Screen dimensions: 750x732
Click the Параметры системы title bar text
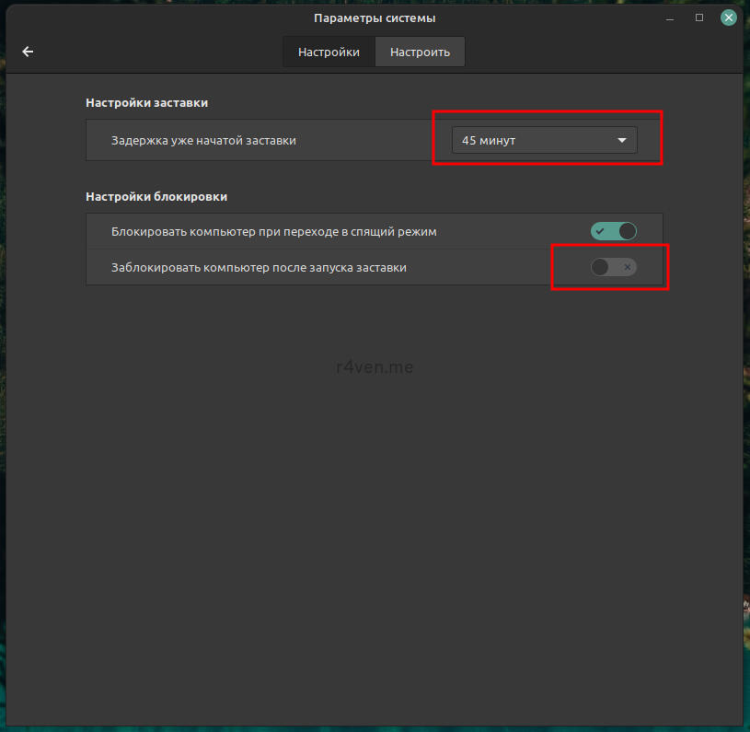tap(375, 17)
